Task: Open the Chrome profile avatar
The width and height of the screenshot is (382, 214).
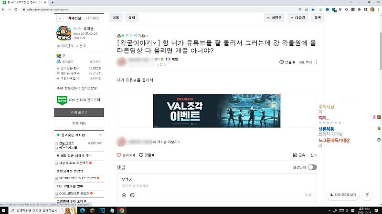Action: click(372, 10)
